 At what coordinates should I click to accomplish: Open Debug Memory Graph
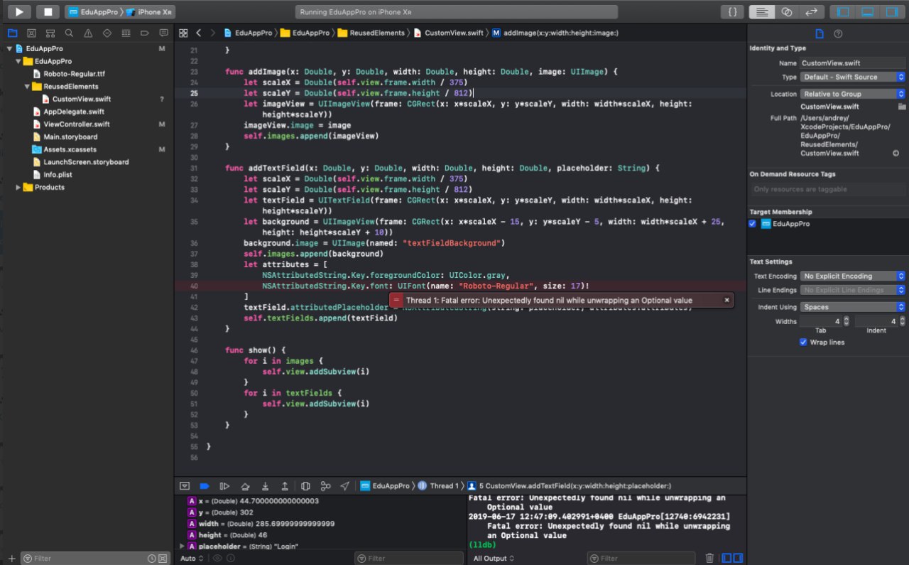[325, 486]
